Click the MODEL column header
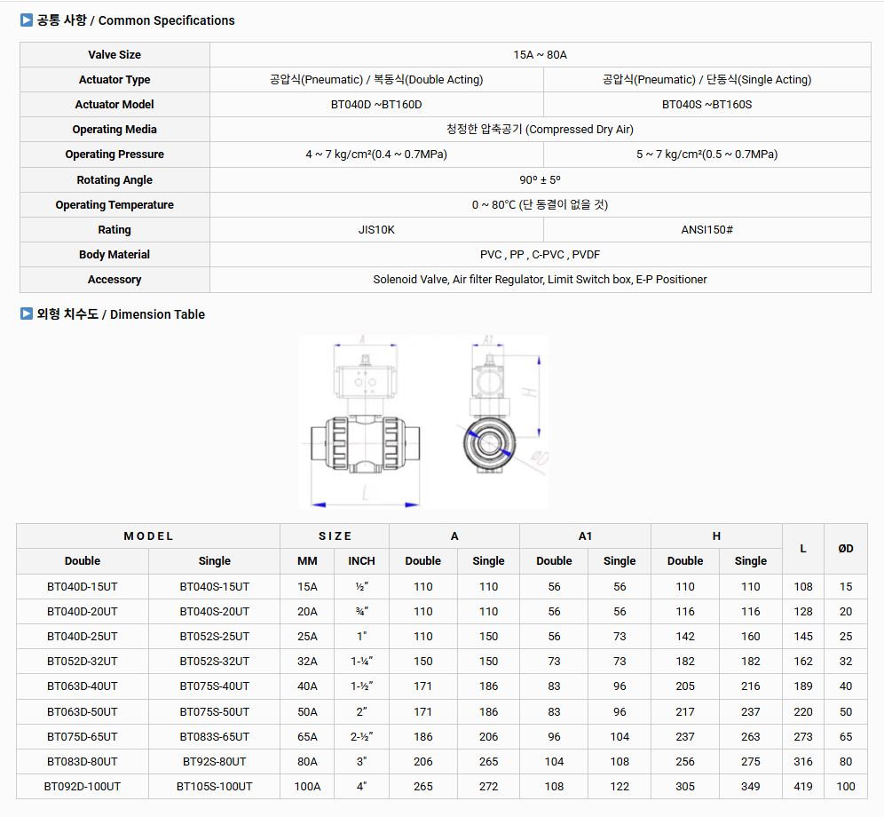This screenshot has height=817, width=884. tap(148, 536)
